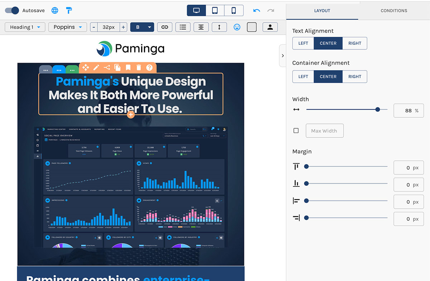Set container alignment to Center
Screen dimensions: 430x281
[x=328, y=77]
